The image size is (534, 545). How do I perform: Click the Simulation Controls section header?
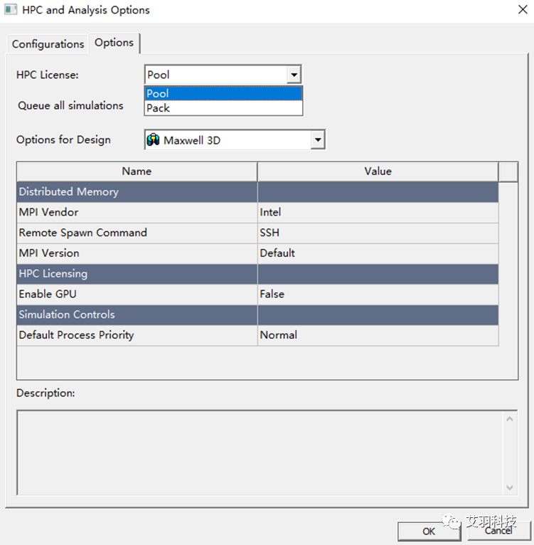tap(257, 315)
